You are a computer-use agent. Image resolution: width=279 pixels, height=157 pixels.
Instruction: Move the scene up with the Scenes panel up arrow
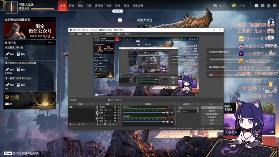tap(79, 124)
